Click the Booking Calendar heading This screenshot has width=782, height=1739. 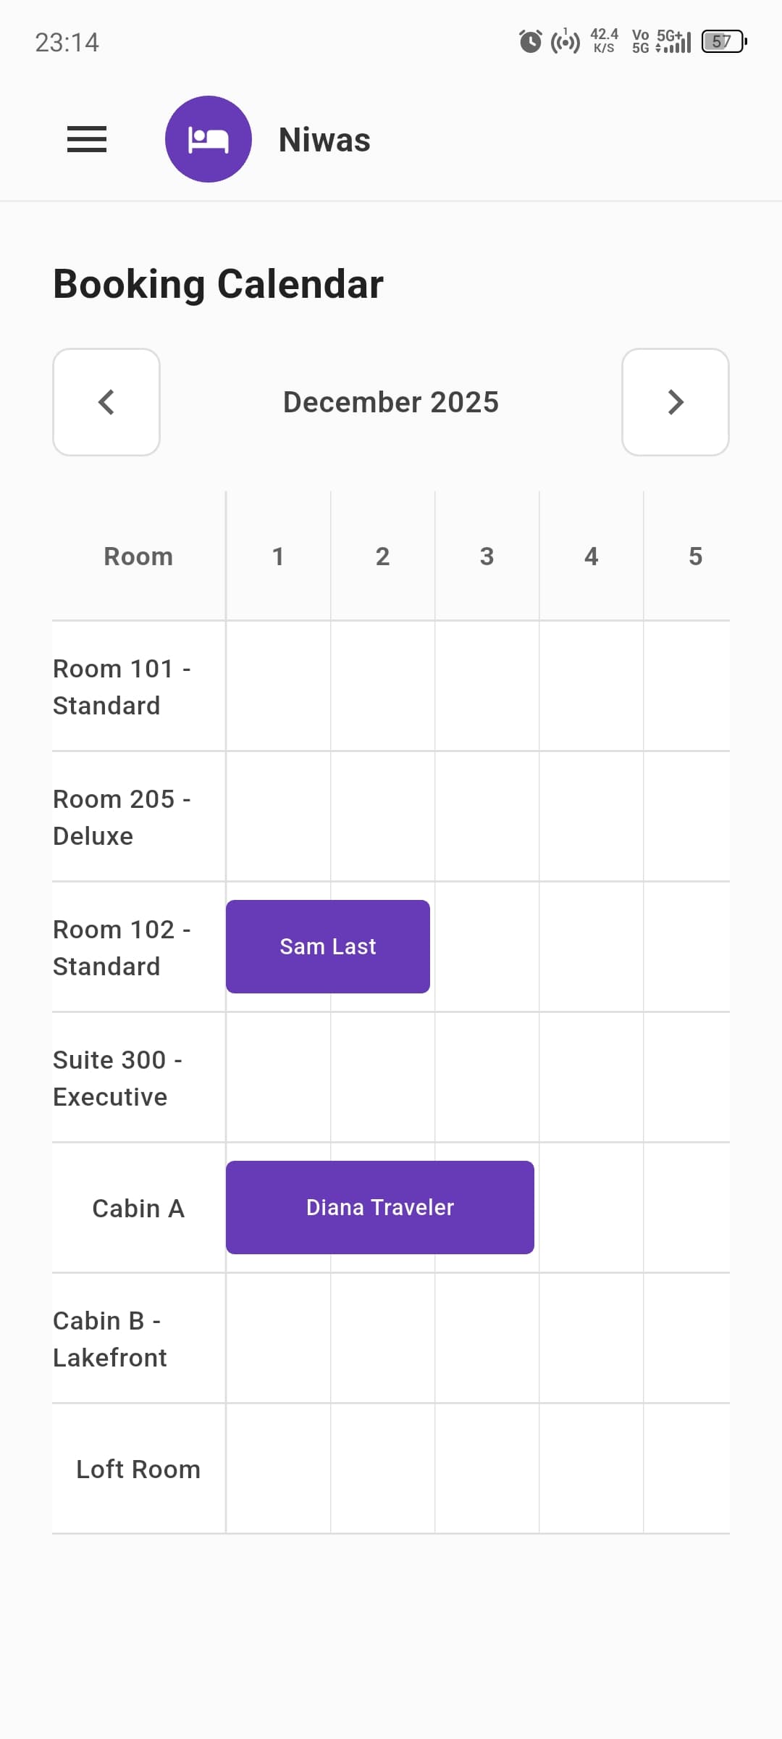(x=216, y=283)
